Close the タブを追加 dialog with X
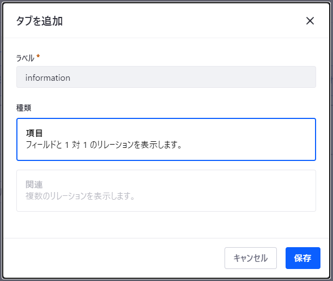This screenshot has width=333, height=281. click(310, 21)
